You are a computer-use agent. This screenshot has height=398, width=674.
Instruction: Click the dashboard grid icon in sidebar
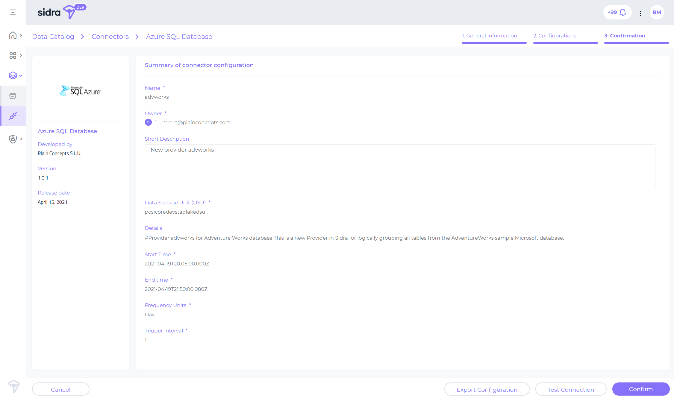click(x=13, y=55)
